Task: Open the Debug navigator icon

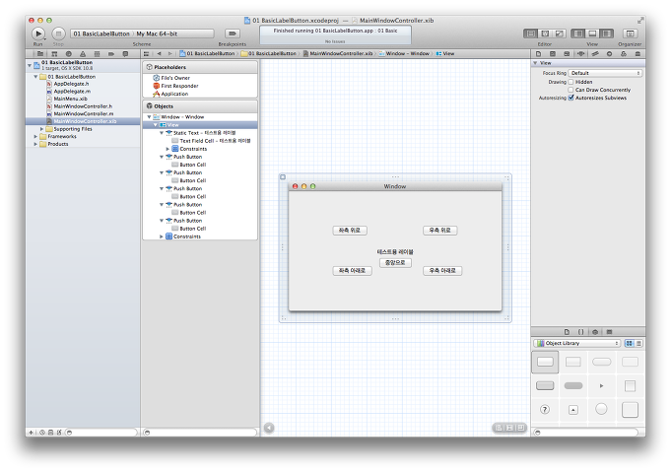Action: (97, 54)
